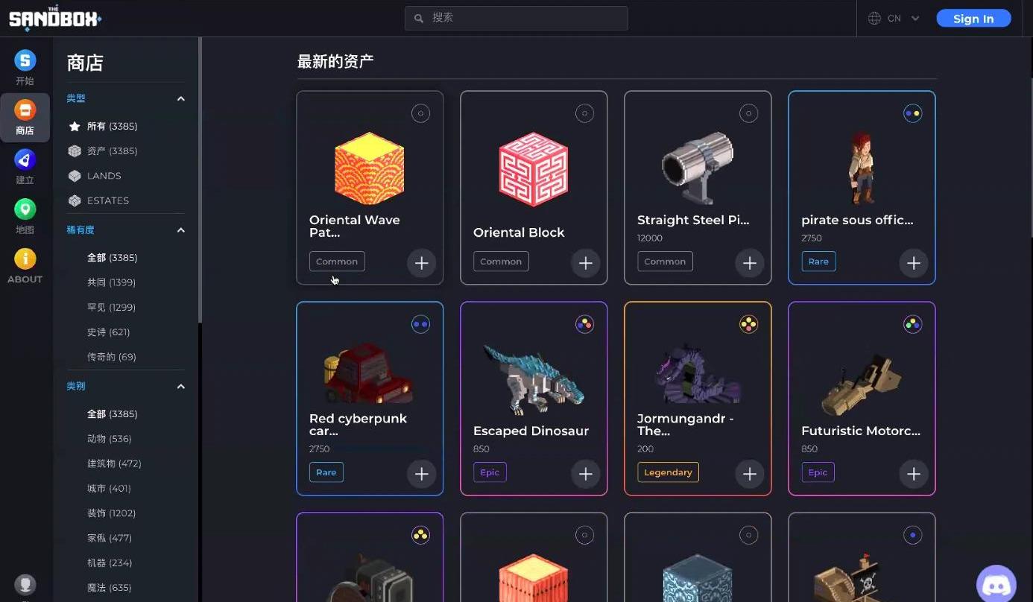Choose the 共同 (1399) rarity option
The image size is (1033, 602).
coord(111,282)
